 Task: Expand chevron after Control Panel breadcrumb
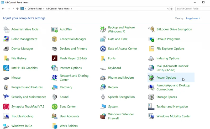pyautogui.click(x=44, y=9)
